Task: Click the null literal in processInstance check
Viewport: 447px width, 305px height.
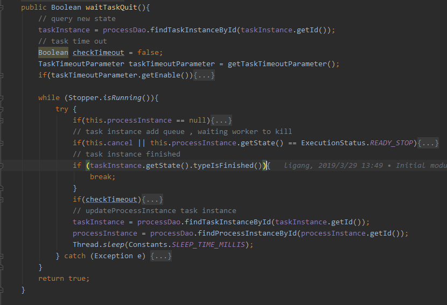Action: tap(198, 120)
